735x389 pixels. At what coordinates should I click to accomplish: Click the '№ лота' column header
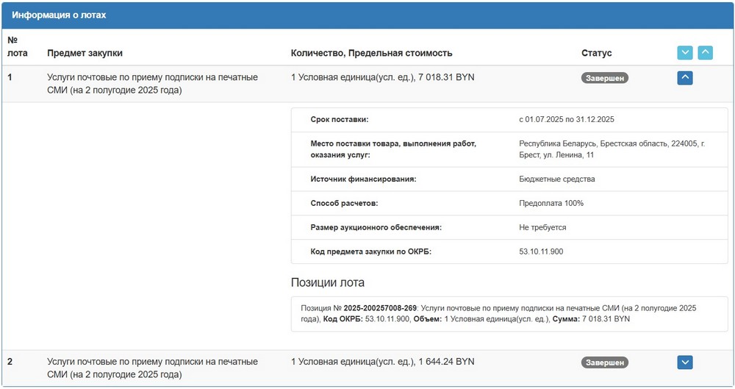[17, 46]
